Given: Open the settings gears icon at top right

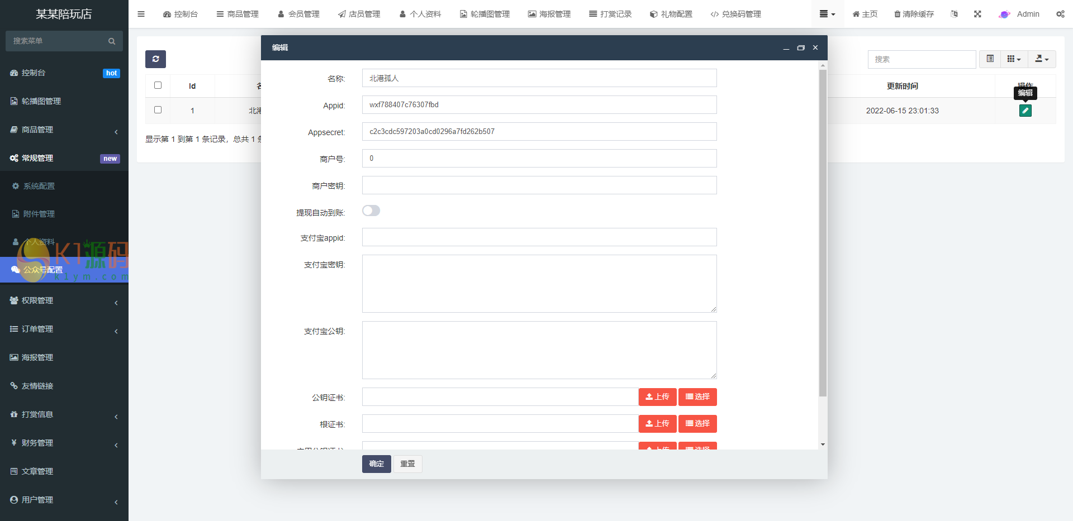Looking at the screenshot, I should (x=1060, y=14).
